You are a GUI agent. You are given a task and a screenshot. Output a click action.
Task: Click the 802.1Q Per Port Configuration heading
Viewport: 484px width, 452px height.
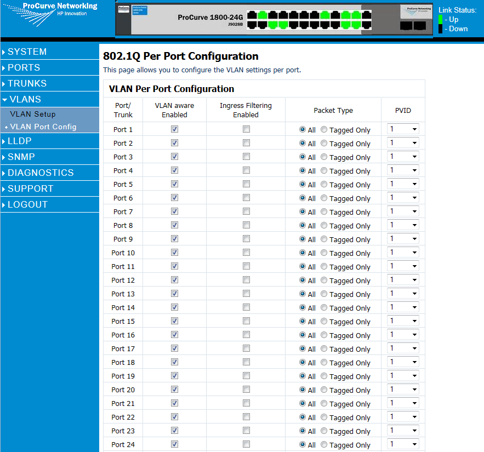pyautogui.click(x=180, y=56)
